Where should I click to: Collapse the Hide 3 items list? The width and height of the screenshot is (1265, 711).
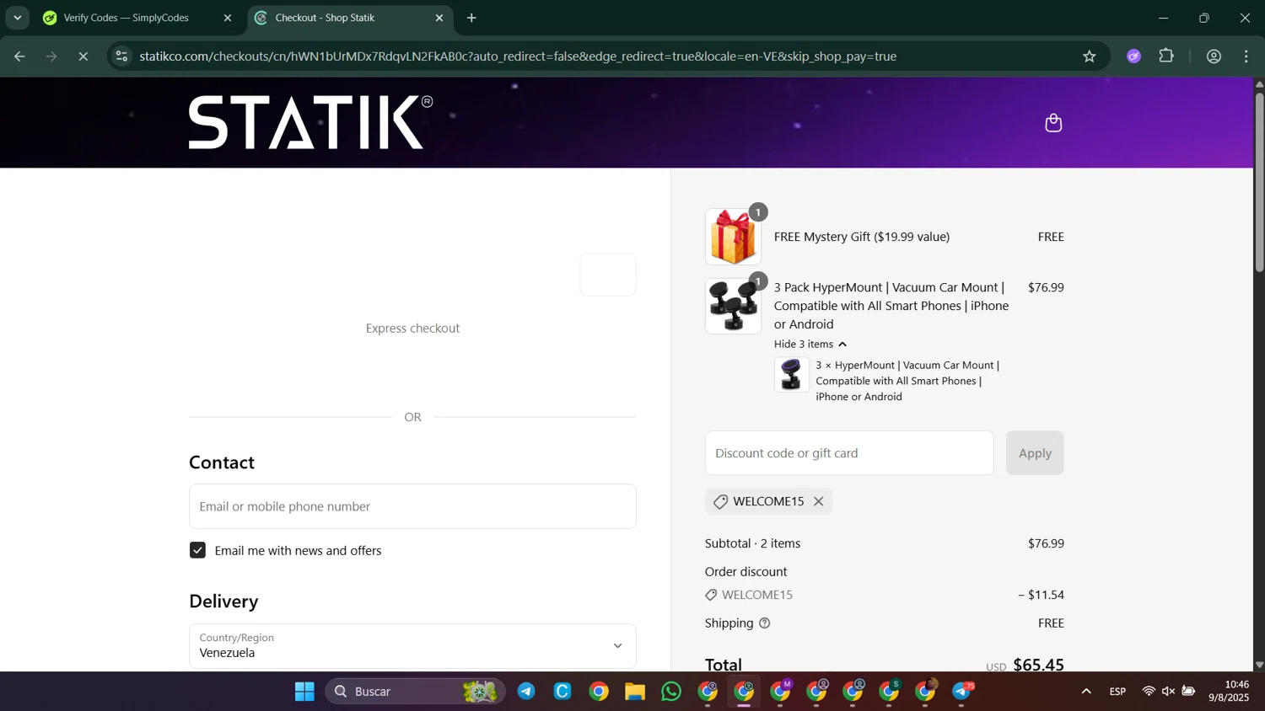click(810, 344)
